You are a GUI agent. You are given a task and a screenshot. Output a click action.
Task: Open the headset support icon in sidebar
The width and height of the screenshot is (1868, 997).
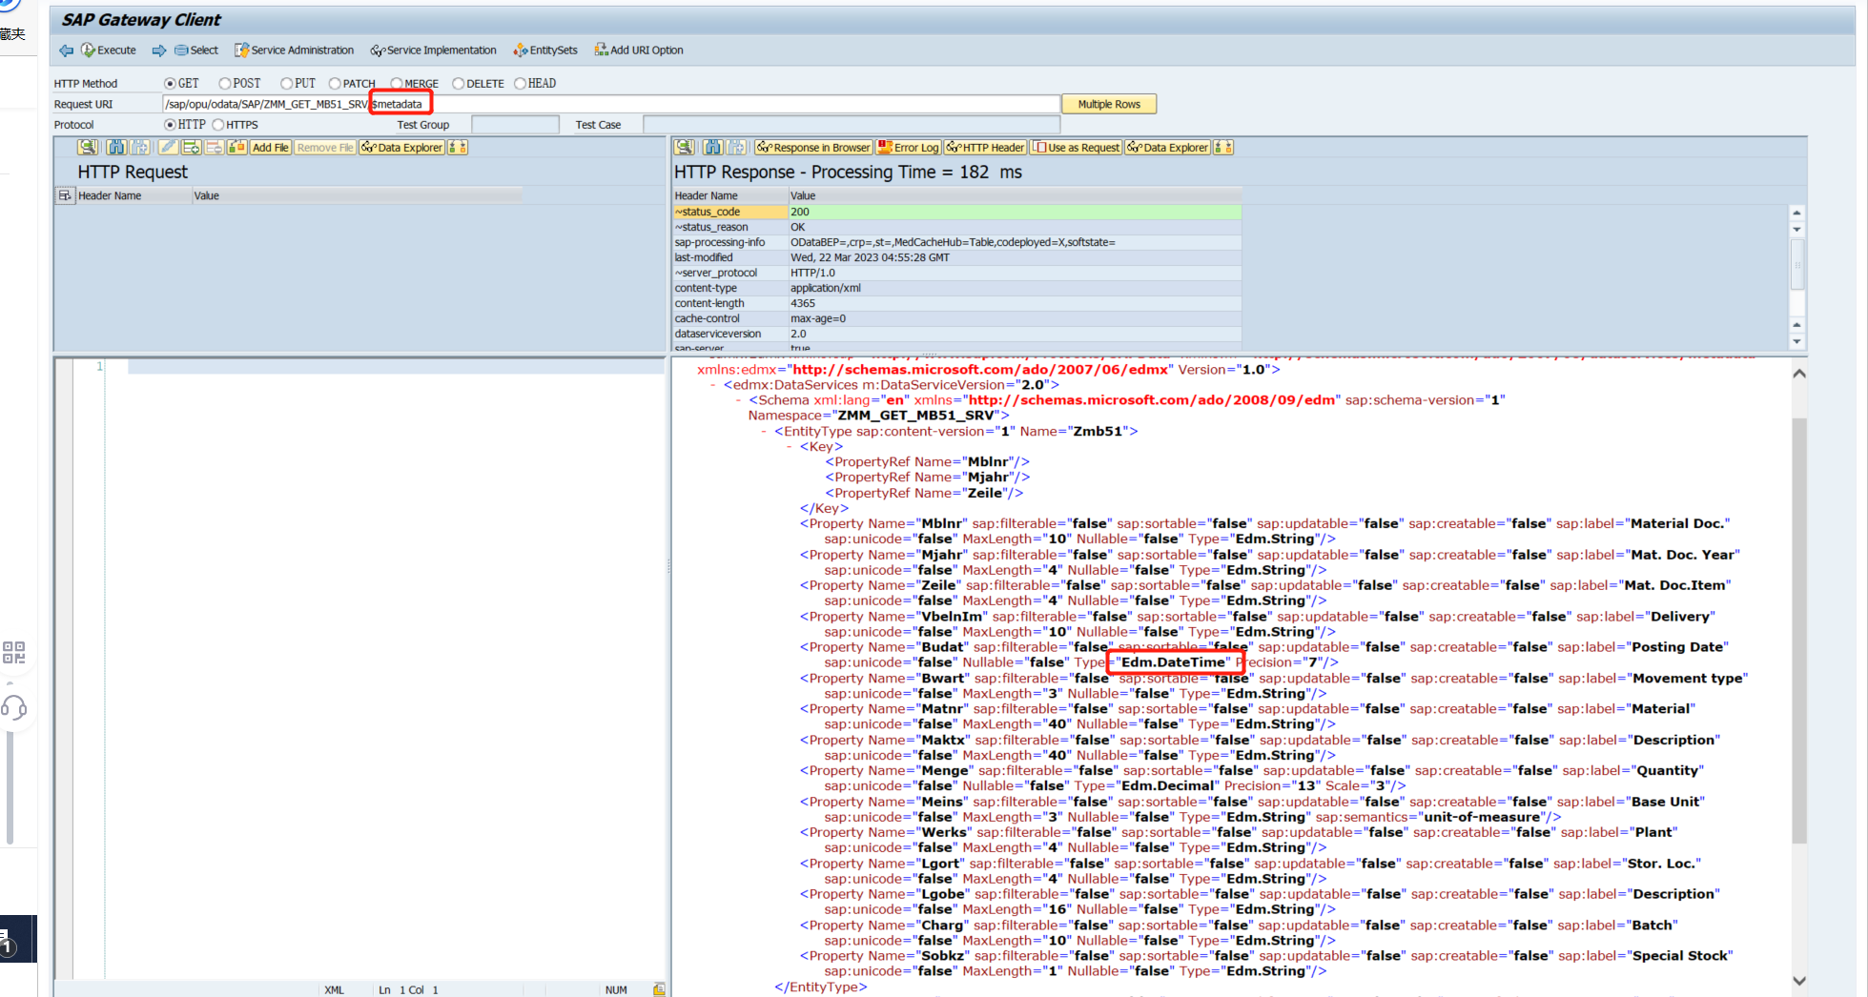point(14,707)
